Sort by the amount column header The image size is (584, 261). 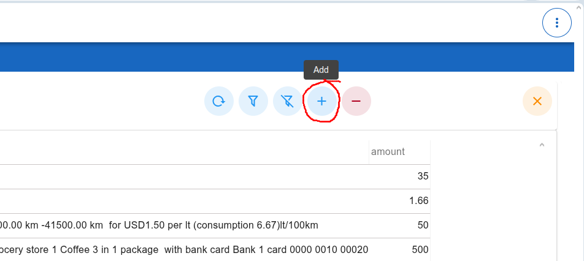[388, 151]
